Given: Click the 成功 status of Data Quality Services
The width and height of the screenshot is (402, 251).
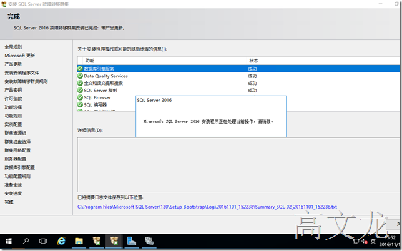Looking at the screenshot, I should tap(252, 76).
